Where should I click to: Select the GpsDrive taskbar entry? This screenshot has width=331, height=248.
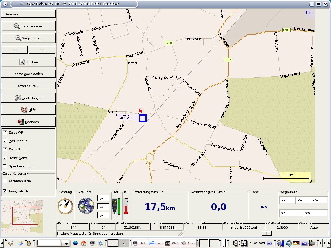coord(188,243)
